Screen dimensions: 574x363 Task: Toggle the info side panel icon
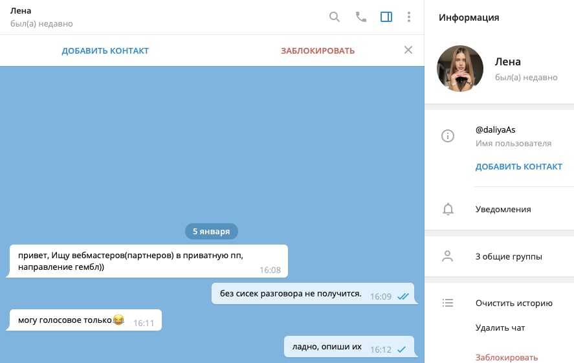click(386, 17)
